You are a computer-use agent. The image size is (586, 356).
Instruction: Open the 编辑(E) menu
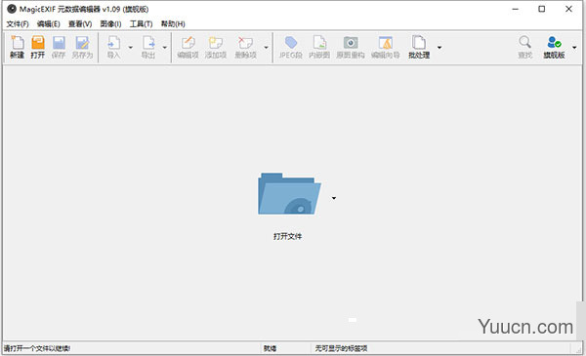[x=49, y=23]
